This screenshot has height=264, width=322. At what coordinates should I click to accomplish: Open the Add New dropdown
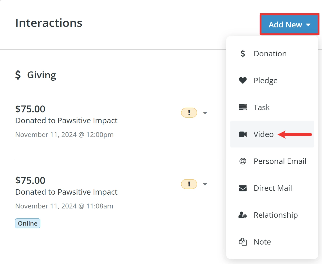tap(289, 25)
